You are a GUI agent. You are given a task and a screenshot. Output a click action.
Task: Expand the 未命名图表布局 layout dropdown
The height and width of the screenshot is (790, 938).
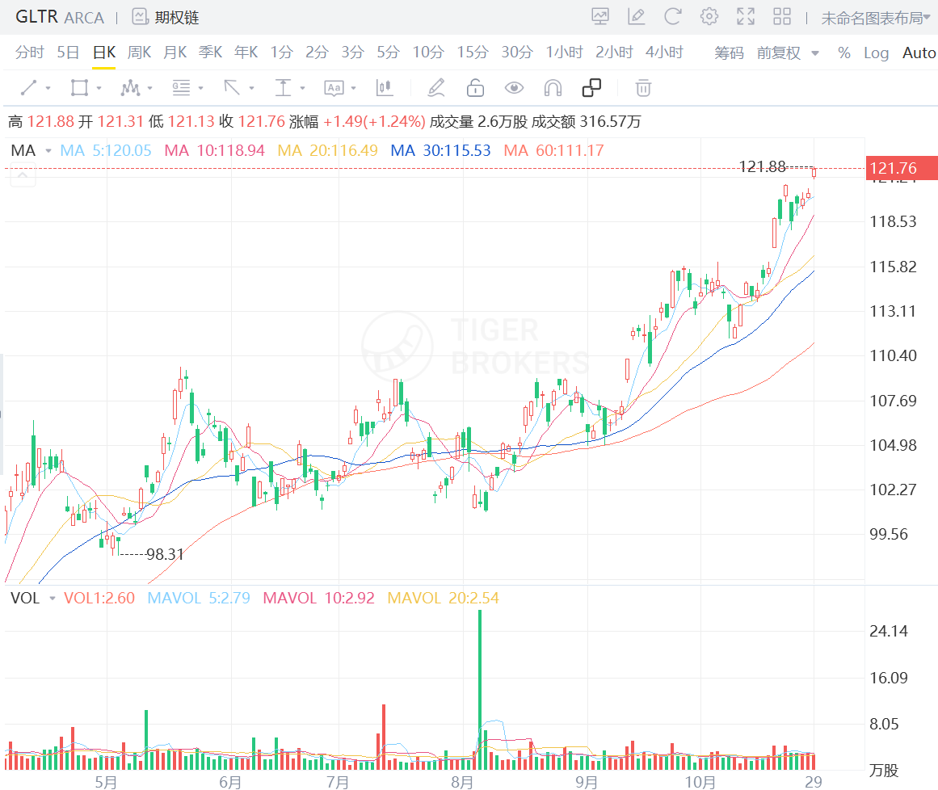click(877, 17)
